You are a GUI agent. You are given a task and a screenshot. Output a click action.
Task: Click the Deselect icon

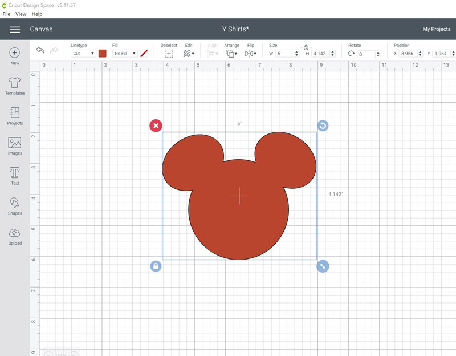point(169,54)
